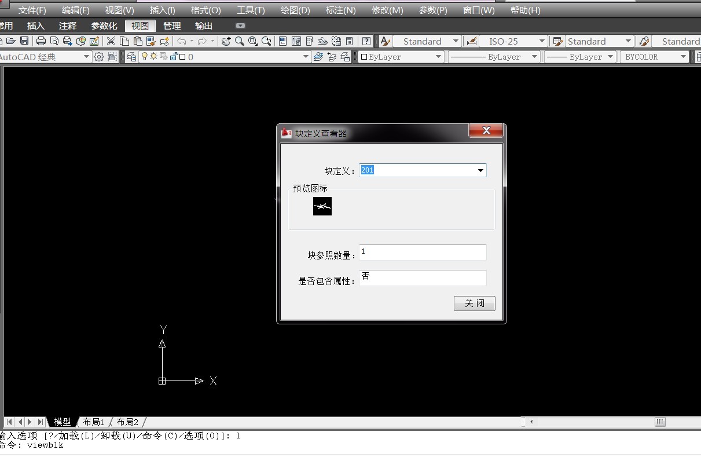Toggle layer 0 lock padlock icon
Screen dimensions: 701x461
click(x=174, y=56)
